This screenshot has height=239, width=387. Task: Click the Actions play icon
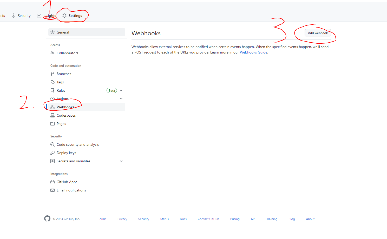tap(53, 99)
